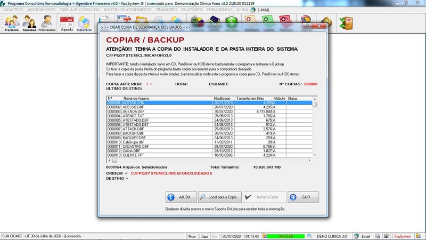Click the 30/07/2020 date in status bar
Viewport: 426px width, 240px height.
(x=232, y=236)
